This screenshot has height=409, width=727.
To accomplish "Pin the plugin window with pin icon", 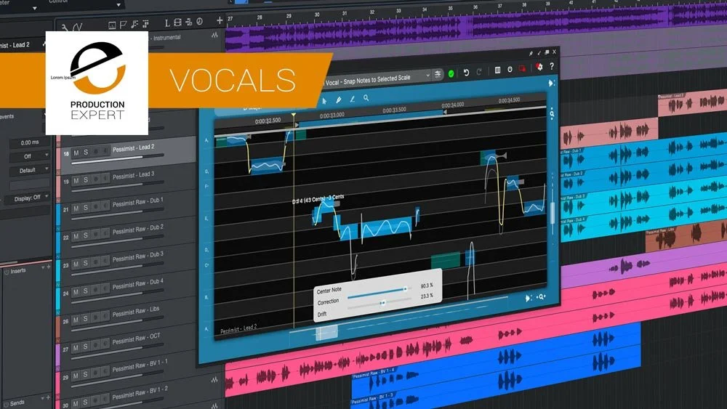I will (531, 54).
